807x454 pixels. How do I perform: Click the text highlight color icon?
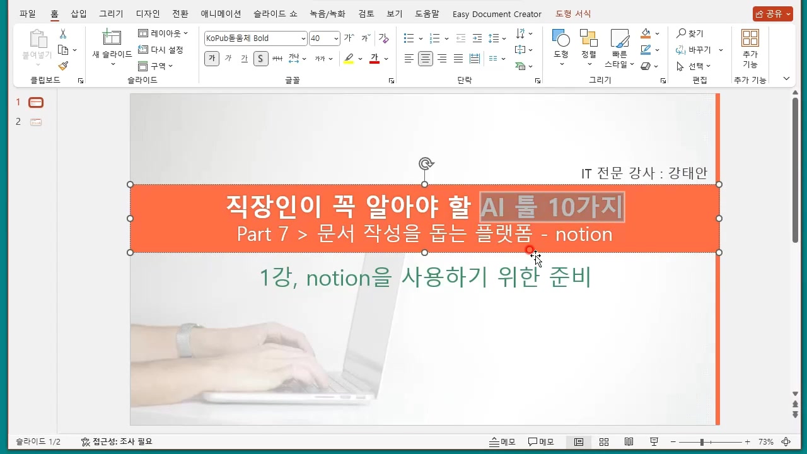pyautogui.click(x=348, y=58)
